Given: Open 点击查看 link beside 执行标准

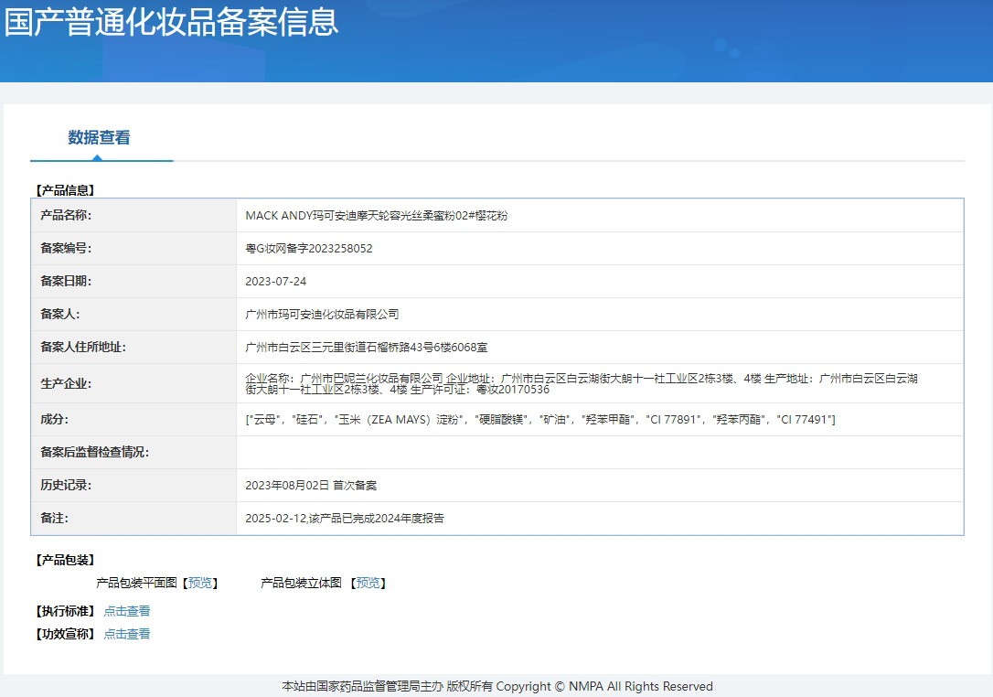Looking at the screenshot, I should pos(127,611).
